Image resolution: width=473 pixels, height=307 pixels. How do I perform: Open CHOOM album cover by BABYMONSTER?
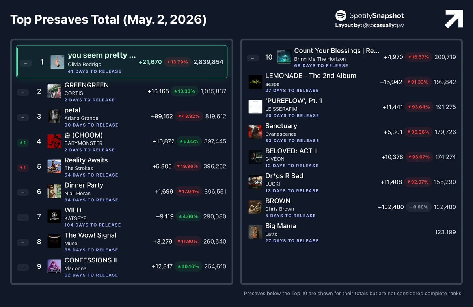click(54, 141)
